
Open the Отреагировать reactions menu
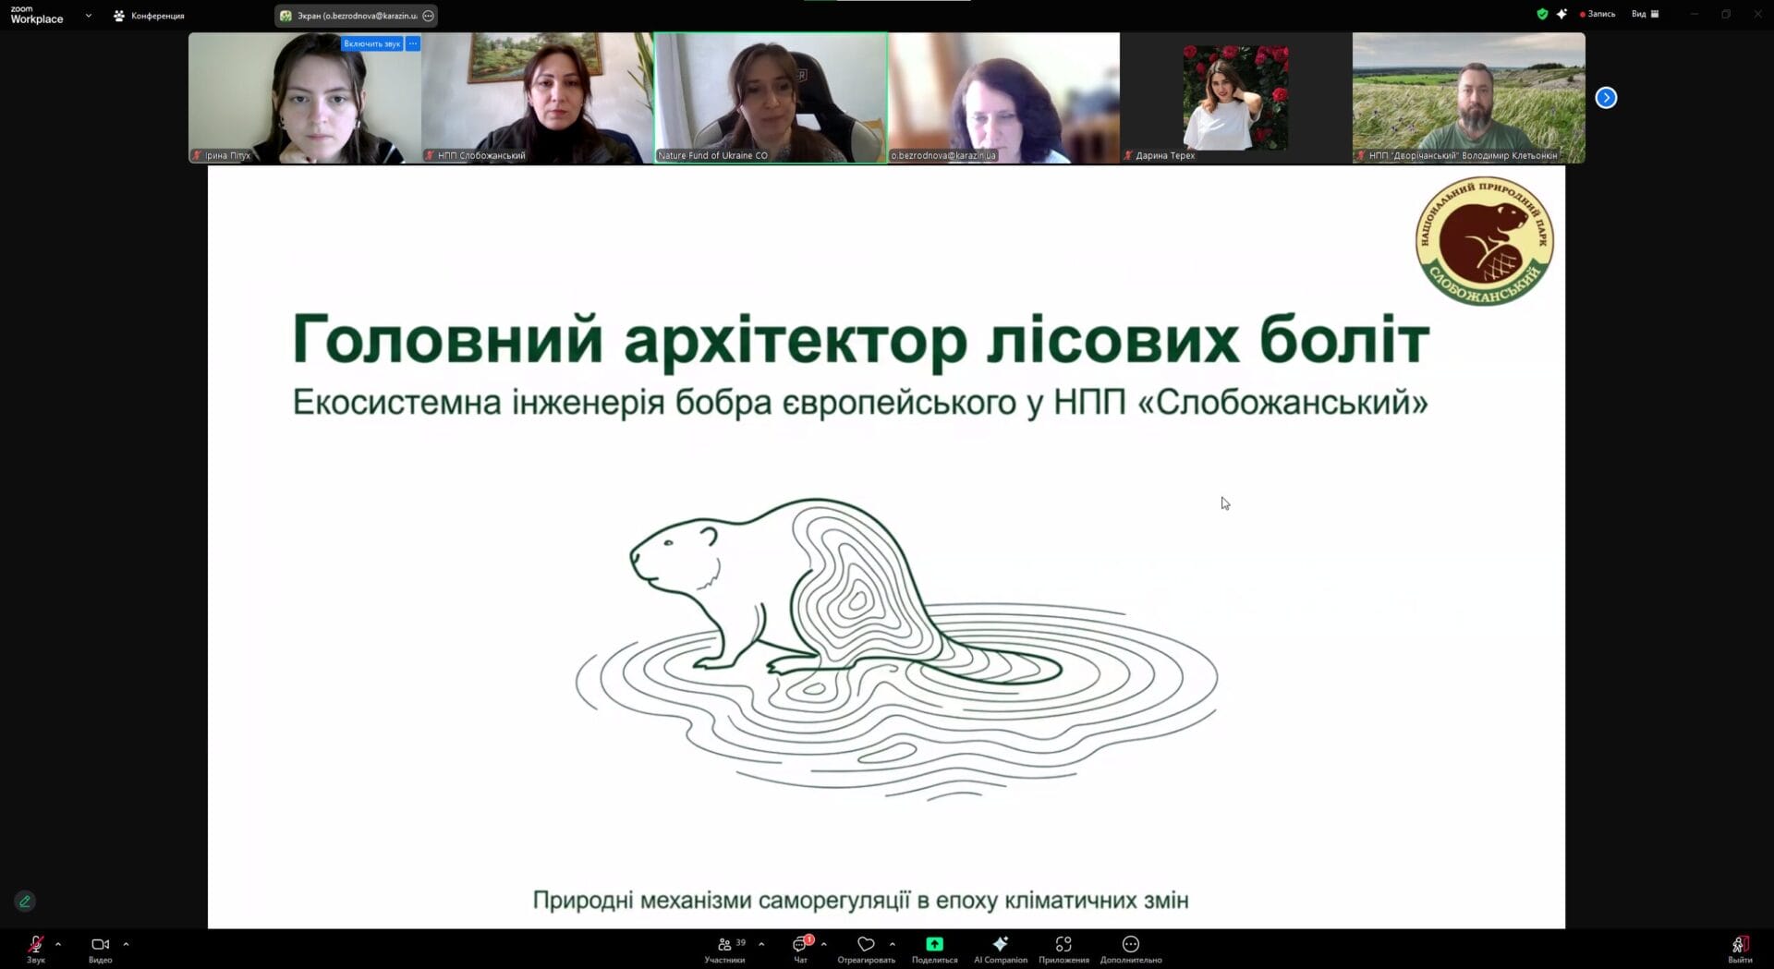pyautogui.click(x=866, y=948)
